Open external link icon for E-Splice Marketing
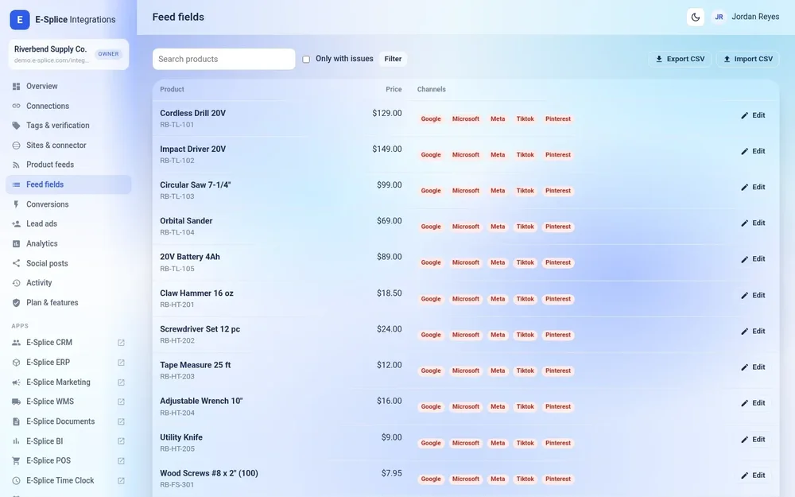Image resolution: width=795 pixels, height=497 pixels. coord(121,382)
